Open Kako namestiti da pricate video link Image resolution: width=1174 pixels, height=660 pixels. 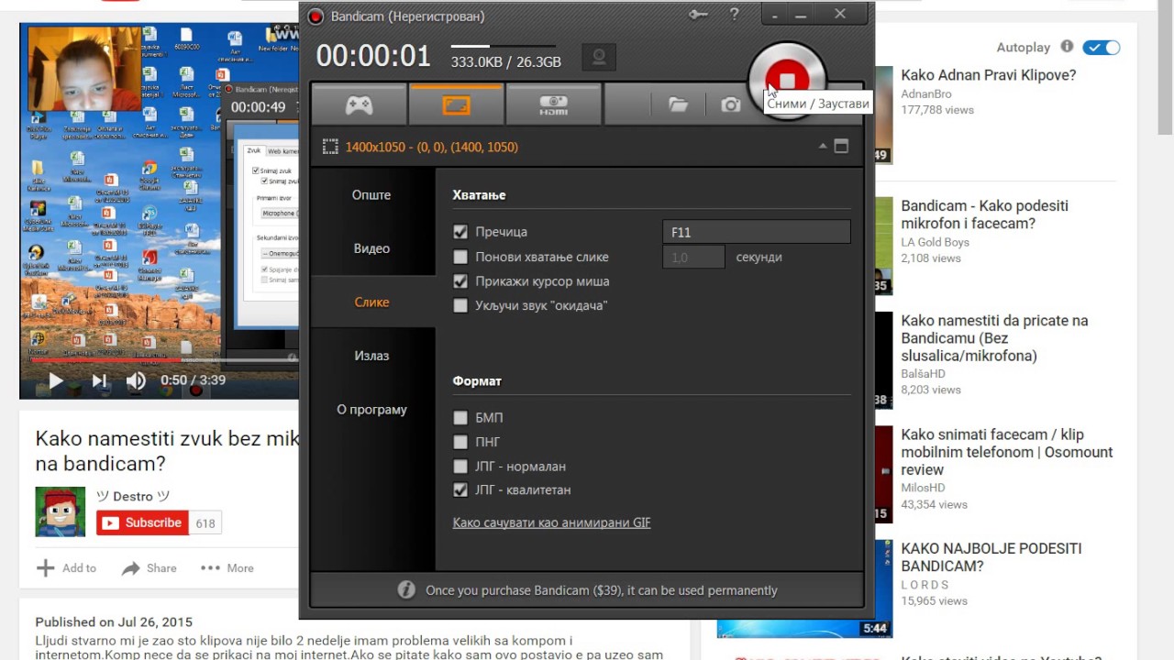(994, 338)
